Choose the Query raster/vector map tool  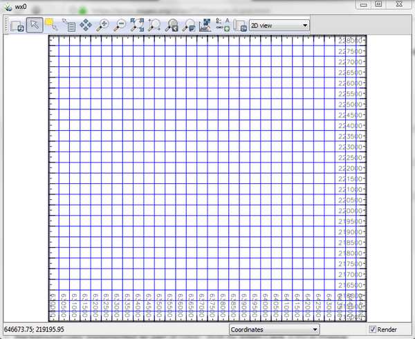[x=68, y=26]
